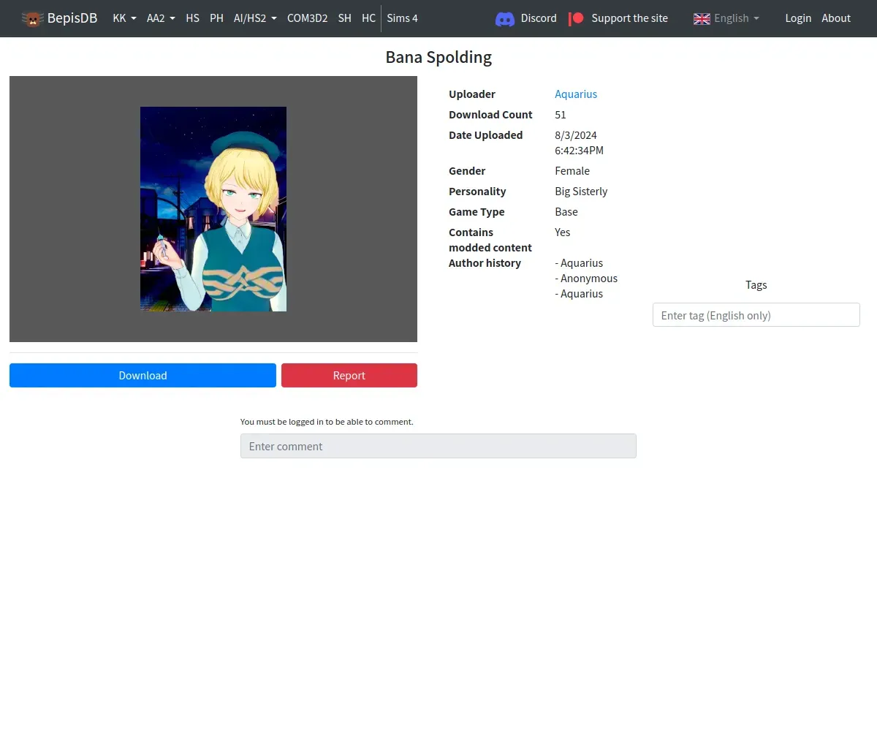
Task: Click the red Patreon support icon
Action: (577, 18)
